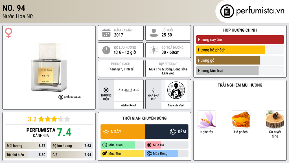Click the Giá 7.94 score row
289x163 pixels.
click(72, 155)
